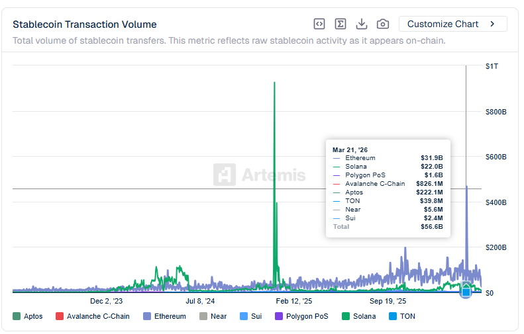Click the Avalanche C-Chain $826.1M tooltip row

pos(388,183)
